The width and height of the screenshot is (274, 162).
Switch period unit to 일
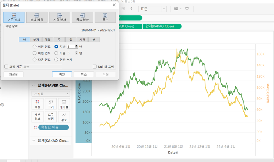point(71,40)
